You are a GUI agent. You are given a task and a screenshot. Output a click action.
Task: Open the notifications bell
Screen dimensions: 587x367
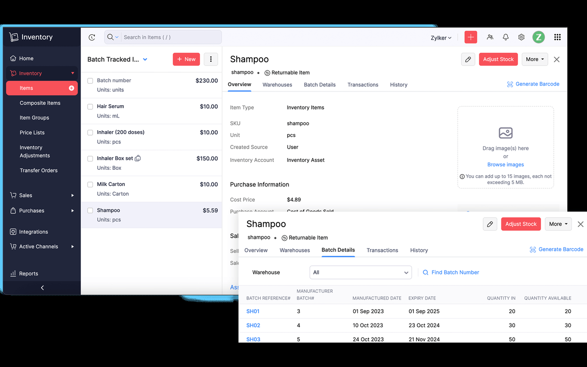tap(506, 37)
